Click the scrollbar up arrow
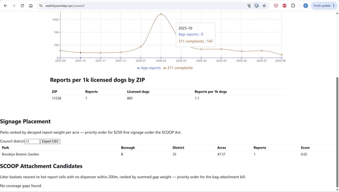The image size is (339, 192). 337,13
